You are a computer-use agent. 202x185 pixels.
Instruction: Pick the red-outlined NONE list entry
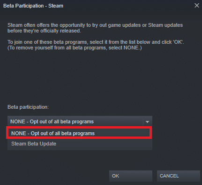[x=80, y=133]
